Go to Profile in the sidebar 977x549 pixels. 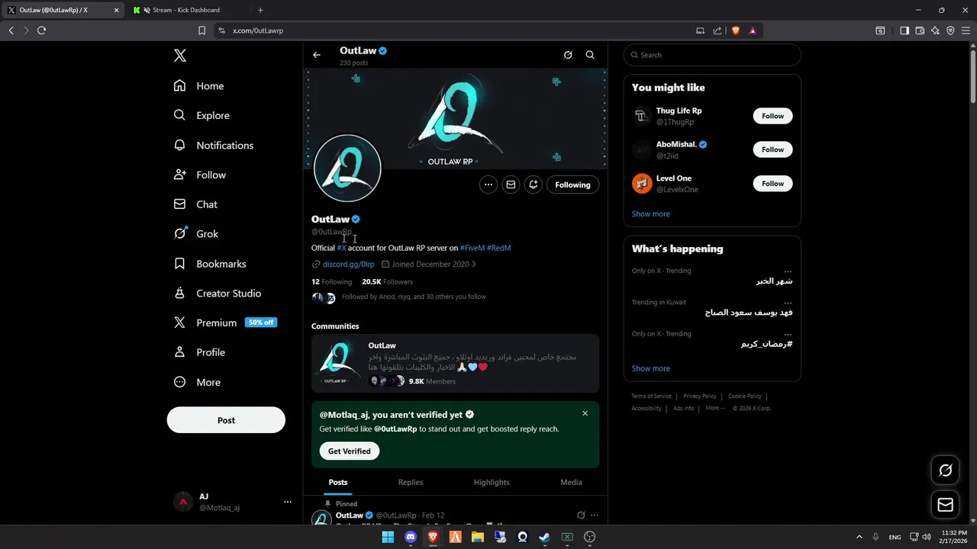coord(199,352)
